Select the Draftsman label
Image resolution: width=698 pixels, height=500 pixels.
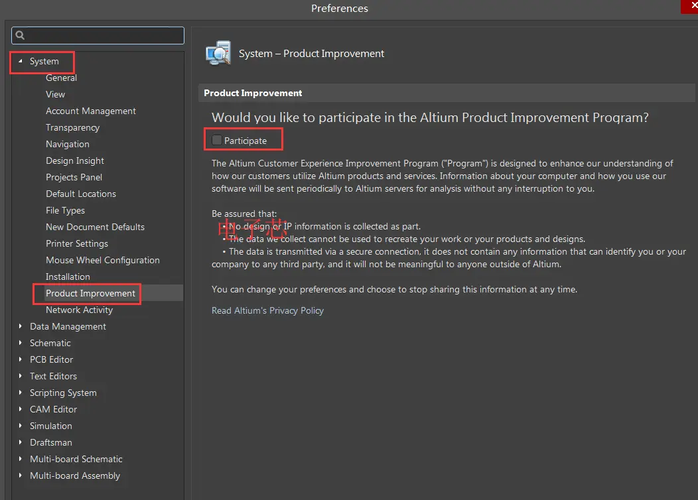point(50,442)
